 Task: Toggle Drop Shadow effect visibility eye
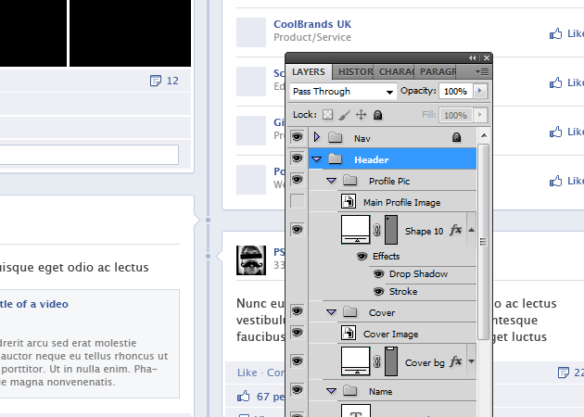(x=378, y=274)
